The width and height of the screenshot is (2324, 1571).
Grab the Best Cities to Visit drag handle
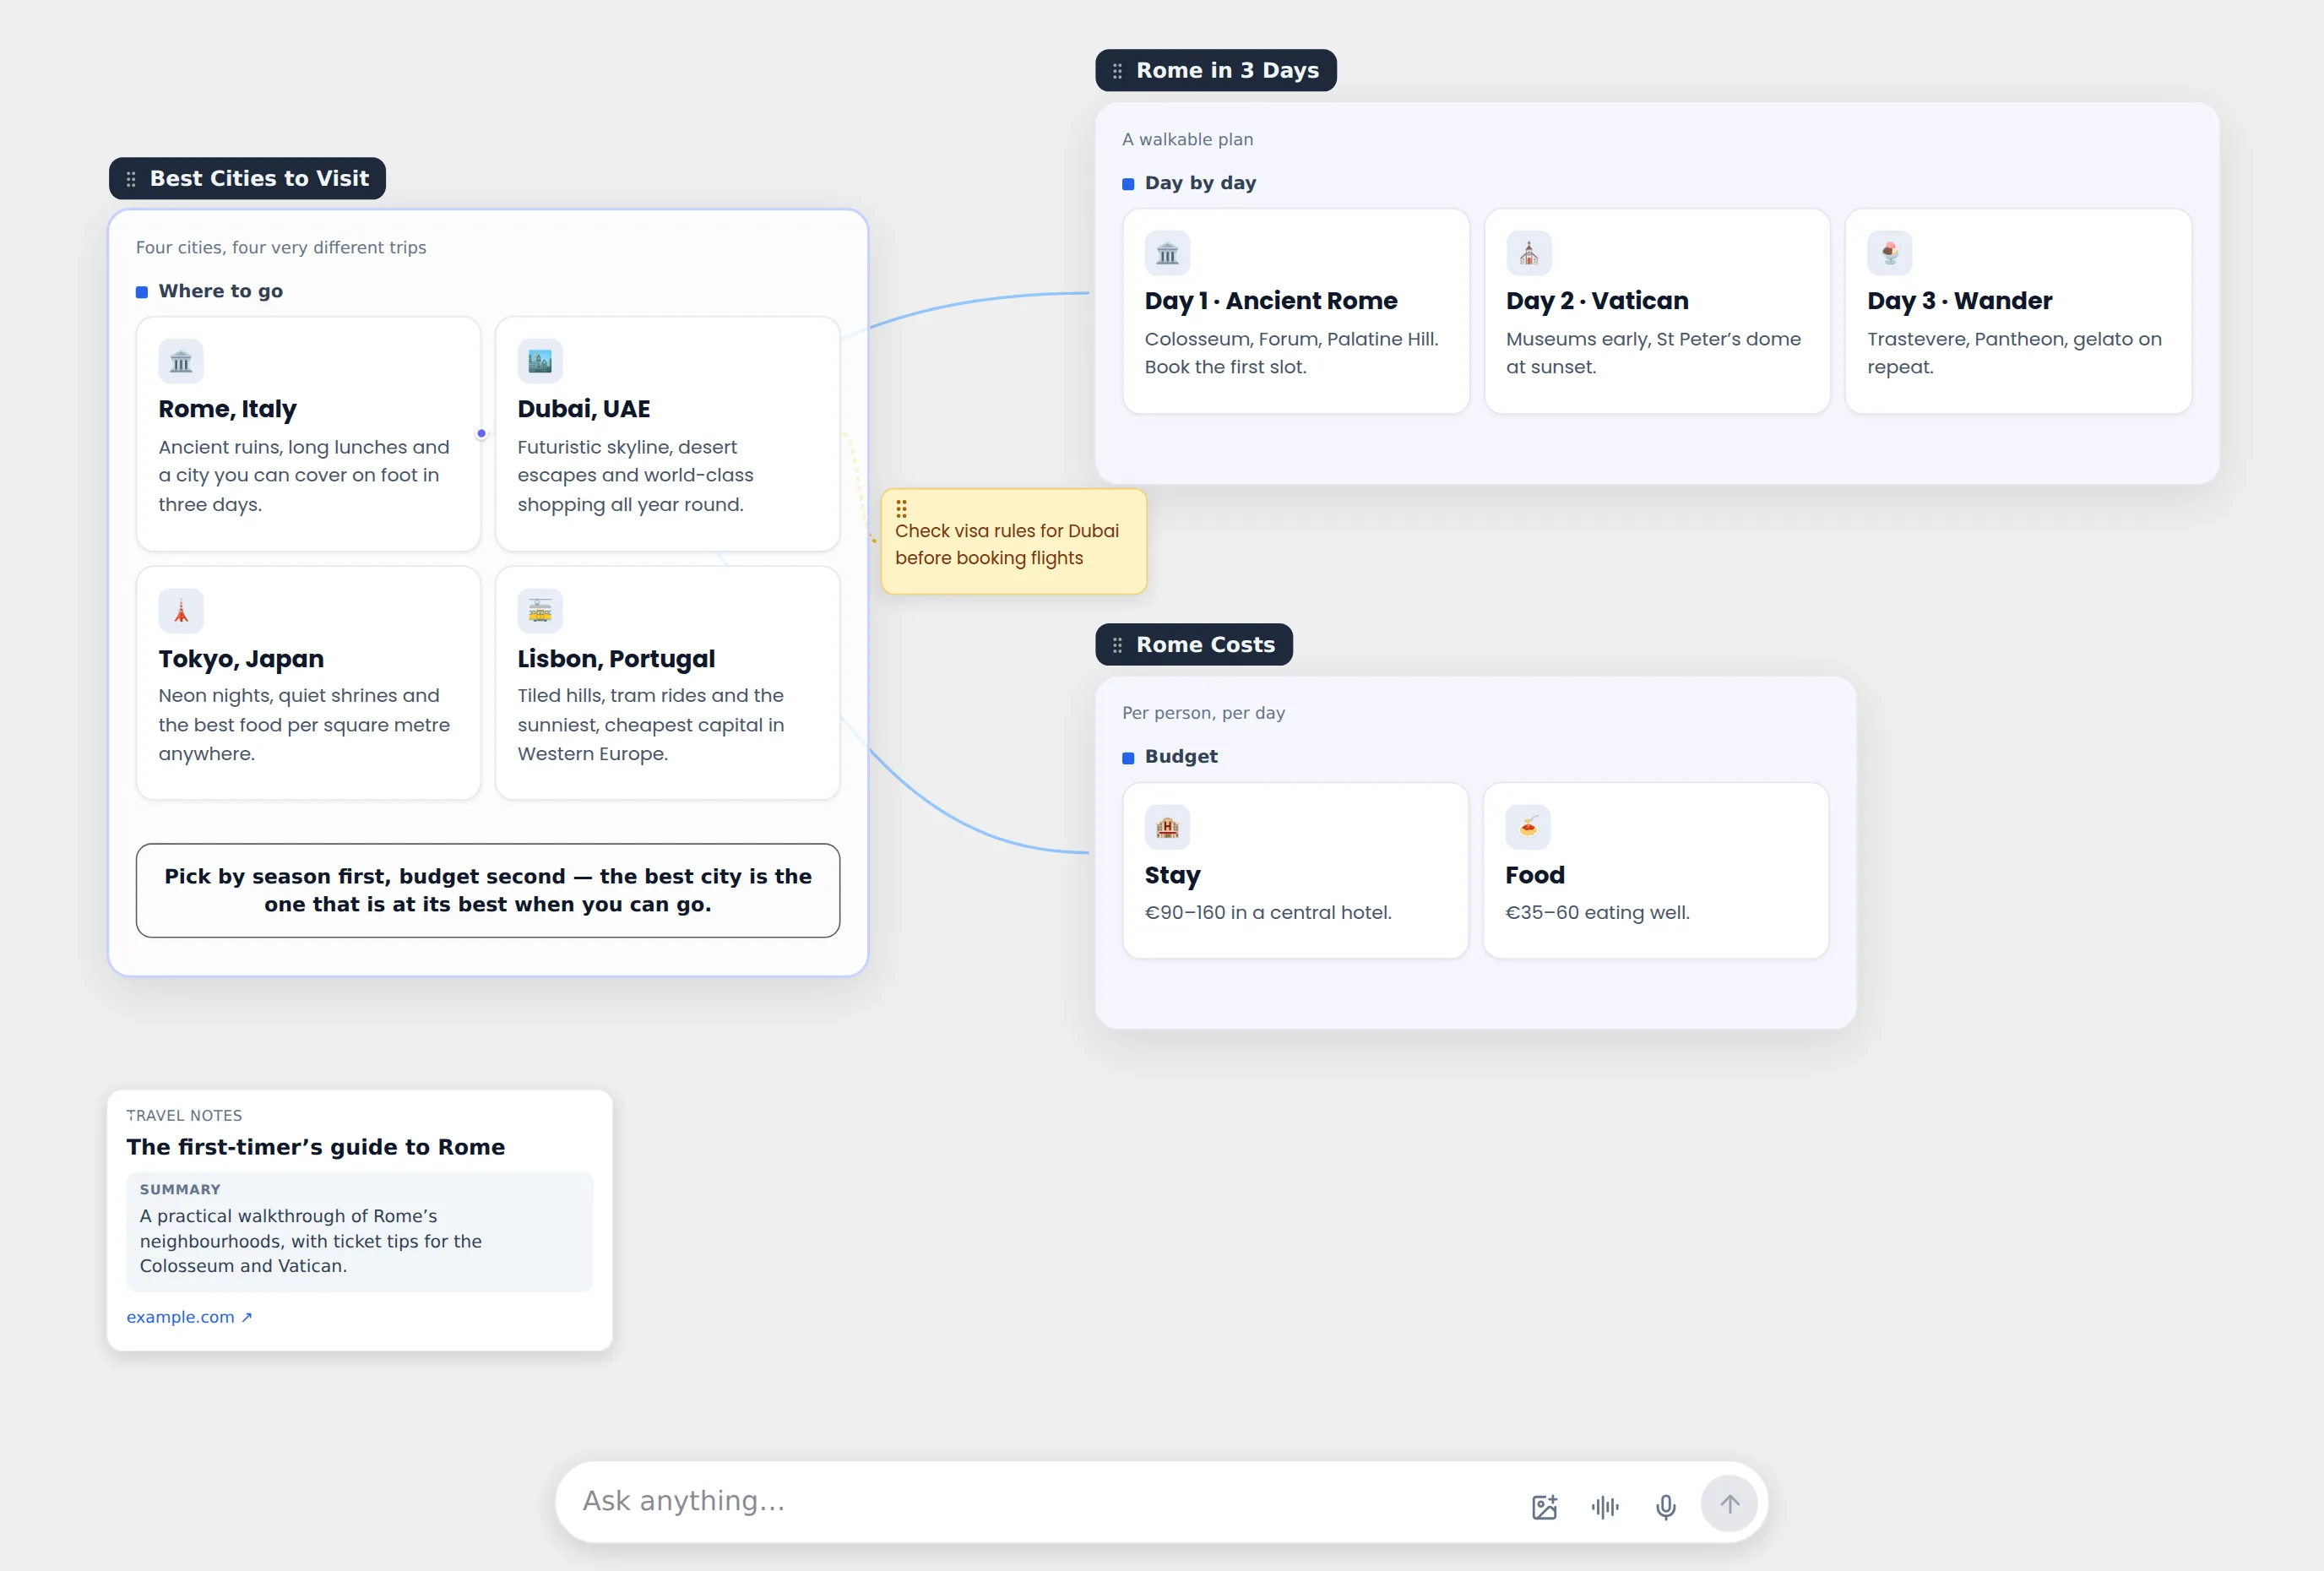[x=131, y=179]
